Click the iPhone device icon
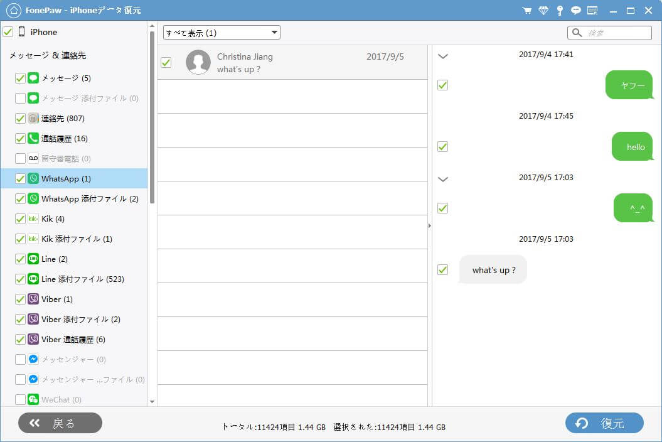The height and width of the screenshot is (442, 662). click(x=22, y=31)
